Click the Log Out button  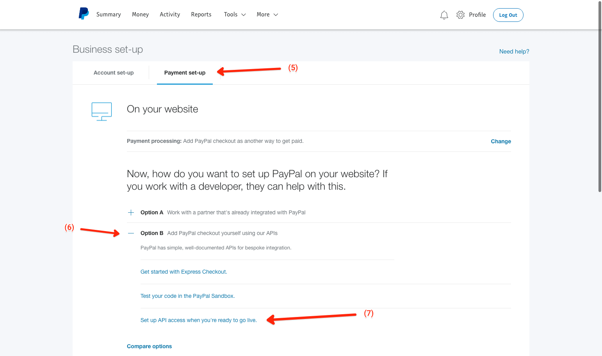[x=508, y=15]
